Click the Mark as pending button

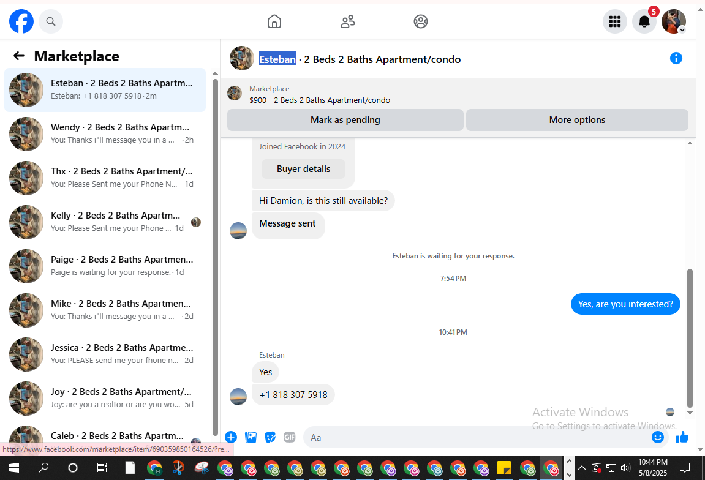pyautogui.click(x=345, y=120)
